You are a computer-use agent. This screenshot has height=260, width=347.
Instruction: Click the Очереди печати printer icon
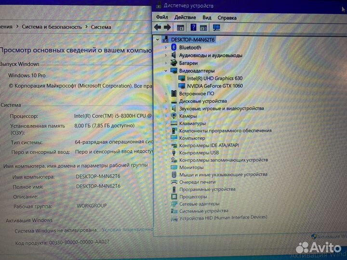click(x=174, y=182)
